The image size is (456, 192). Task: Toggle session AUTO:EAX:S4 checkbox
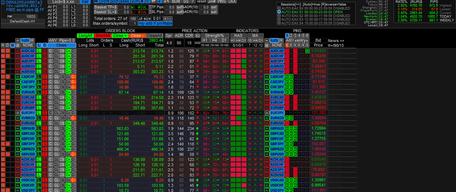tap(279, 23)
